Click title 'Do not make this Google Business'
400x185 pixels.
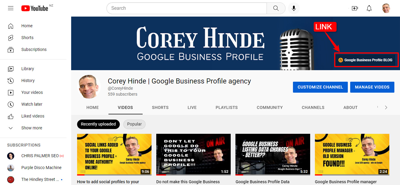pos(188,182)
